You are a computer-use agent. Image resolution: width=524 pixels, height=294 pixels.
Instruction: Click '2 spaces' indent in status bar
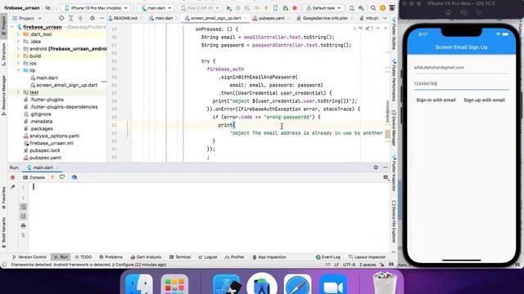coord(368,265)
